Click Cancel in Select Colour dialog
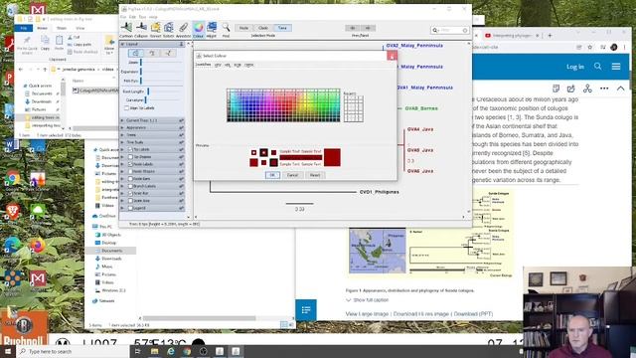The height and width of the screenshot is (358, 636). (x=292, y=175)
